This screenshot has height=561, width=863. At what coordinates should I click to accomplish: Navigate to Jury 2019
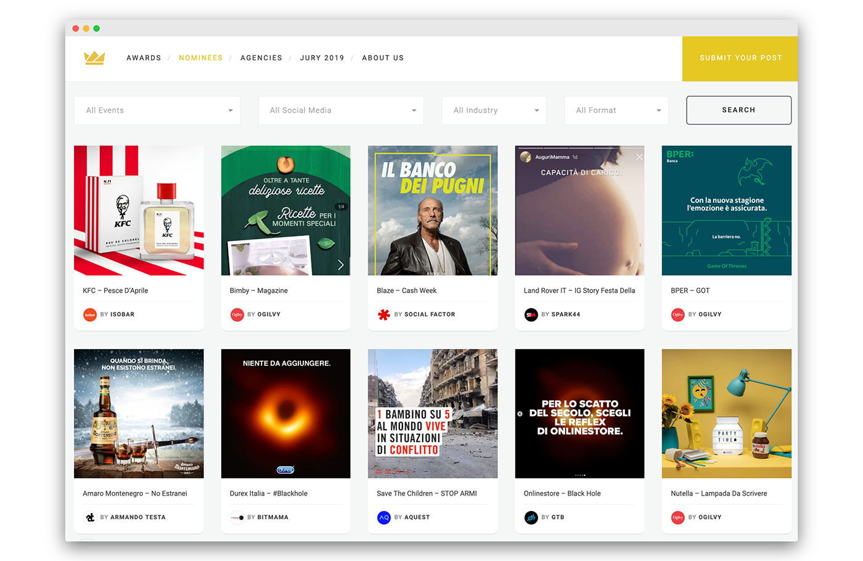[322, 58]
